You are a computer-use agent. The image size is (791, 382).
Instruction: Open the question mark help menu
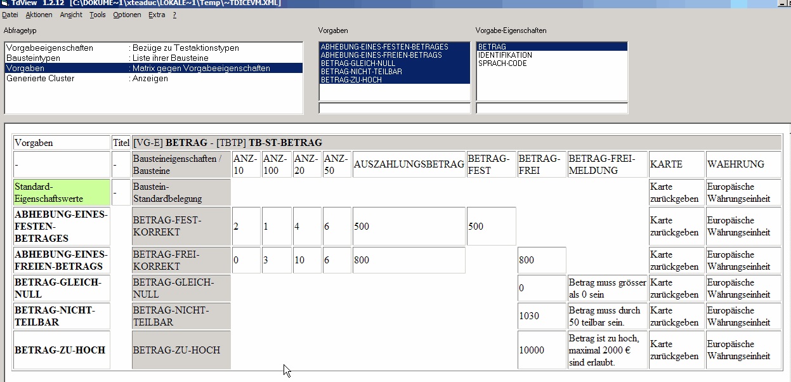[x=174, y=15]
